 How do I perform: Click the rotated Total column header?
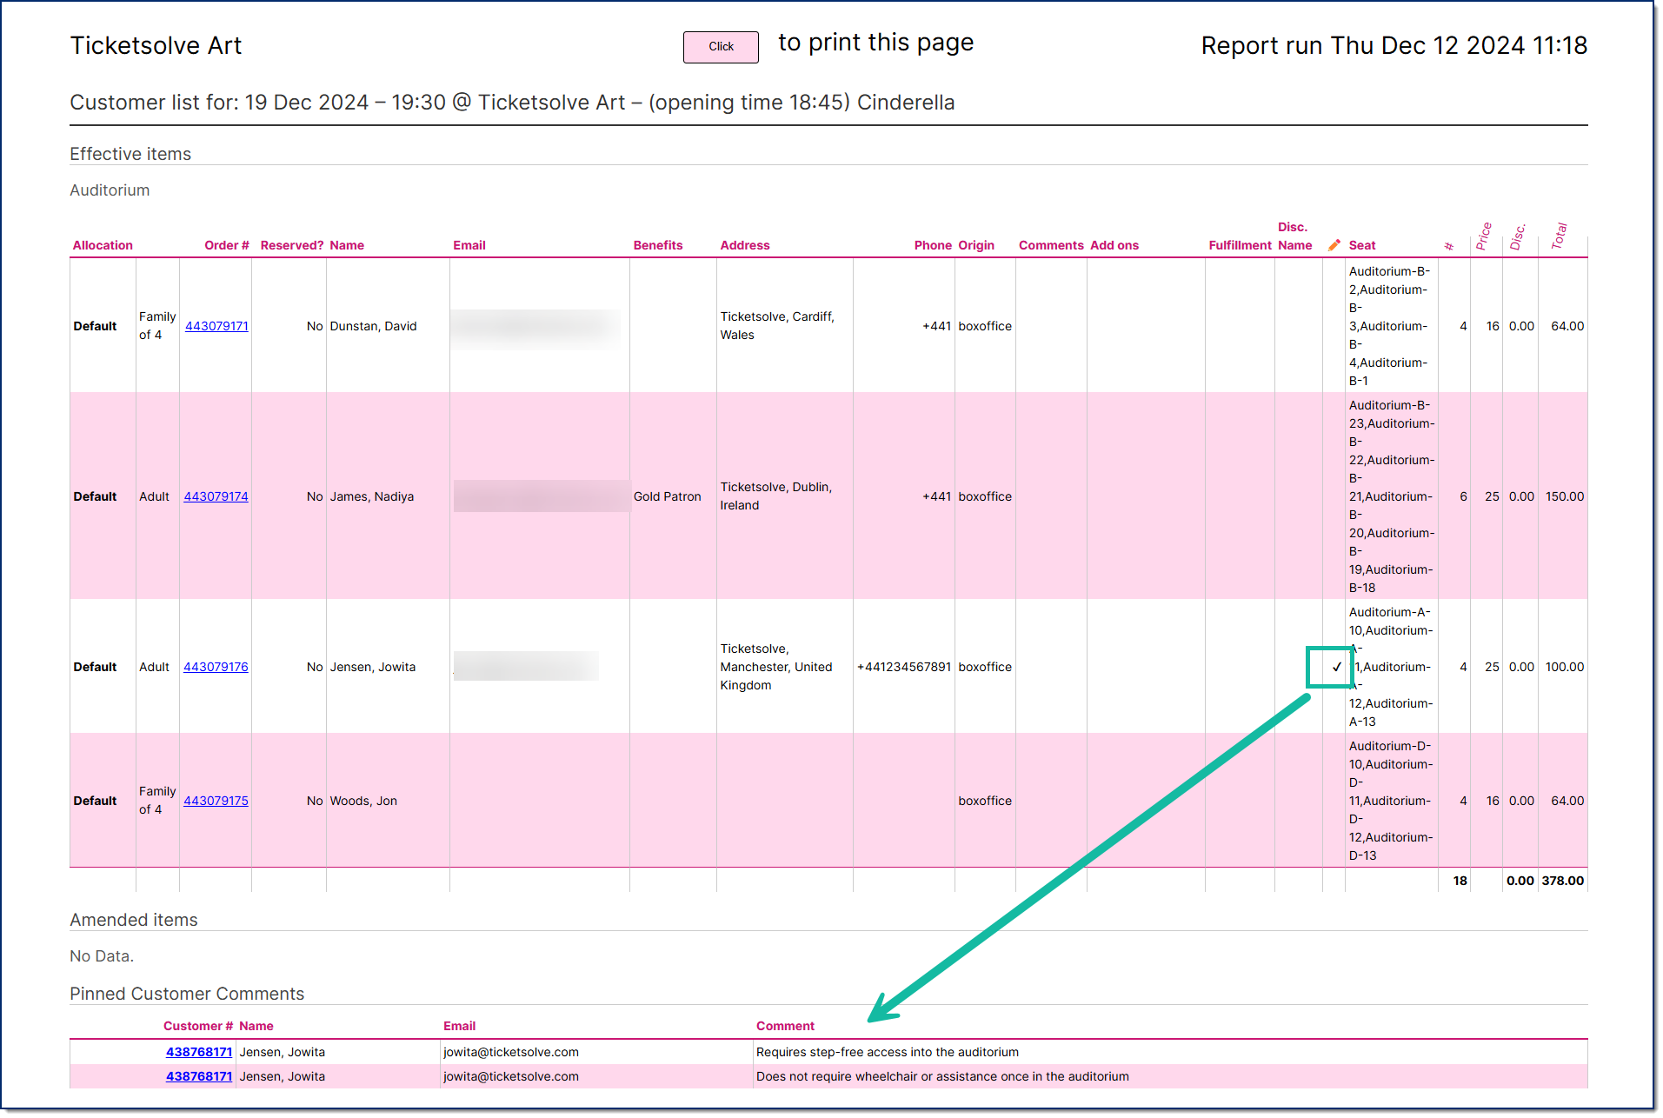[1559, 236]
